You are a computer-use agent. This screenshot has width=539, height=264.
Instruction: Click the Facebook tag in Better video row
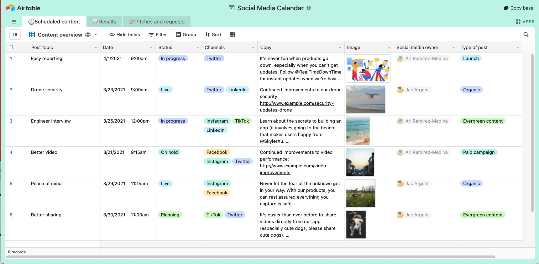pos(217,152)
